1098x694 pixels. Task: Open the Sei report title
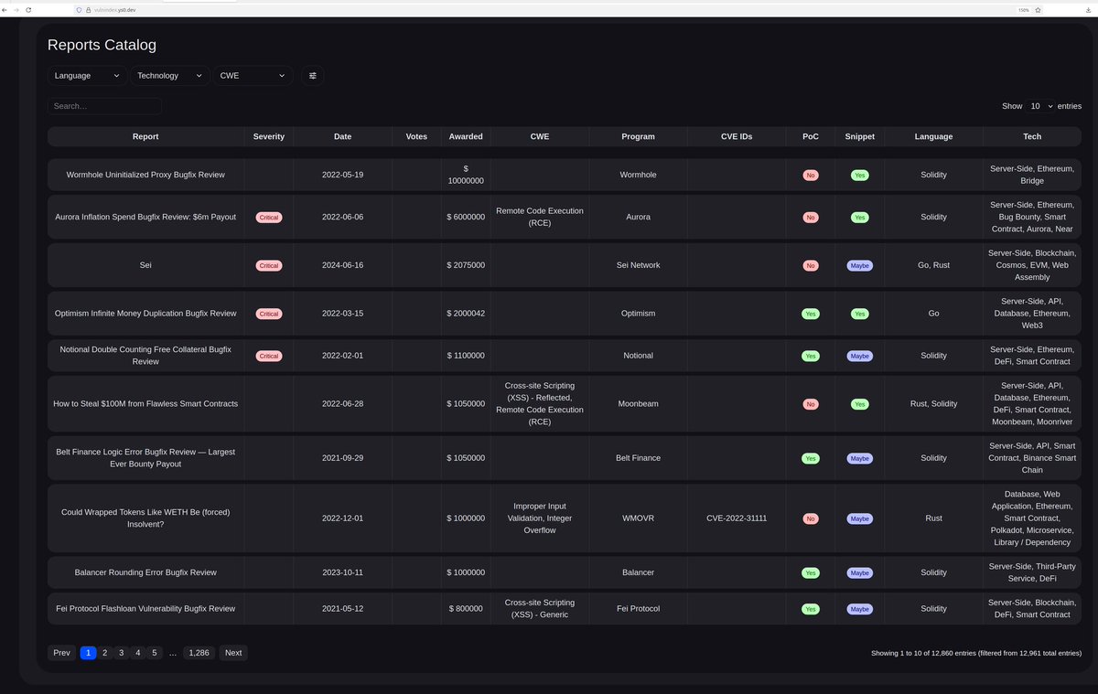[145, 265]
